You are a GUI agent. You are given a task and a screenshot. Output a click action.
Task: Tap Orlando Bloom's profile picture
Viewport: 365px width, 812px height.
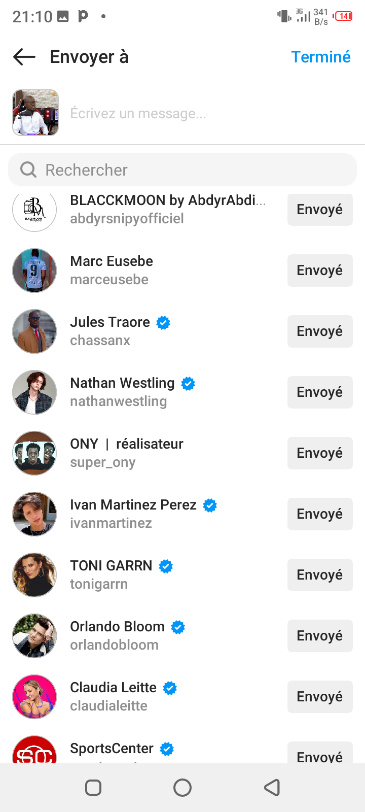pyautogui.click(x=34, y=636)
